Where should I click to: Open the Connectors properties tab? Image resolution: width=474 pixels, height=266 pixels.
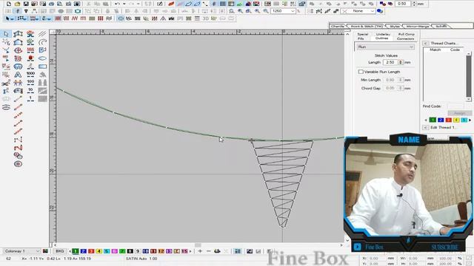click(406, 38)
